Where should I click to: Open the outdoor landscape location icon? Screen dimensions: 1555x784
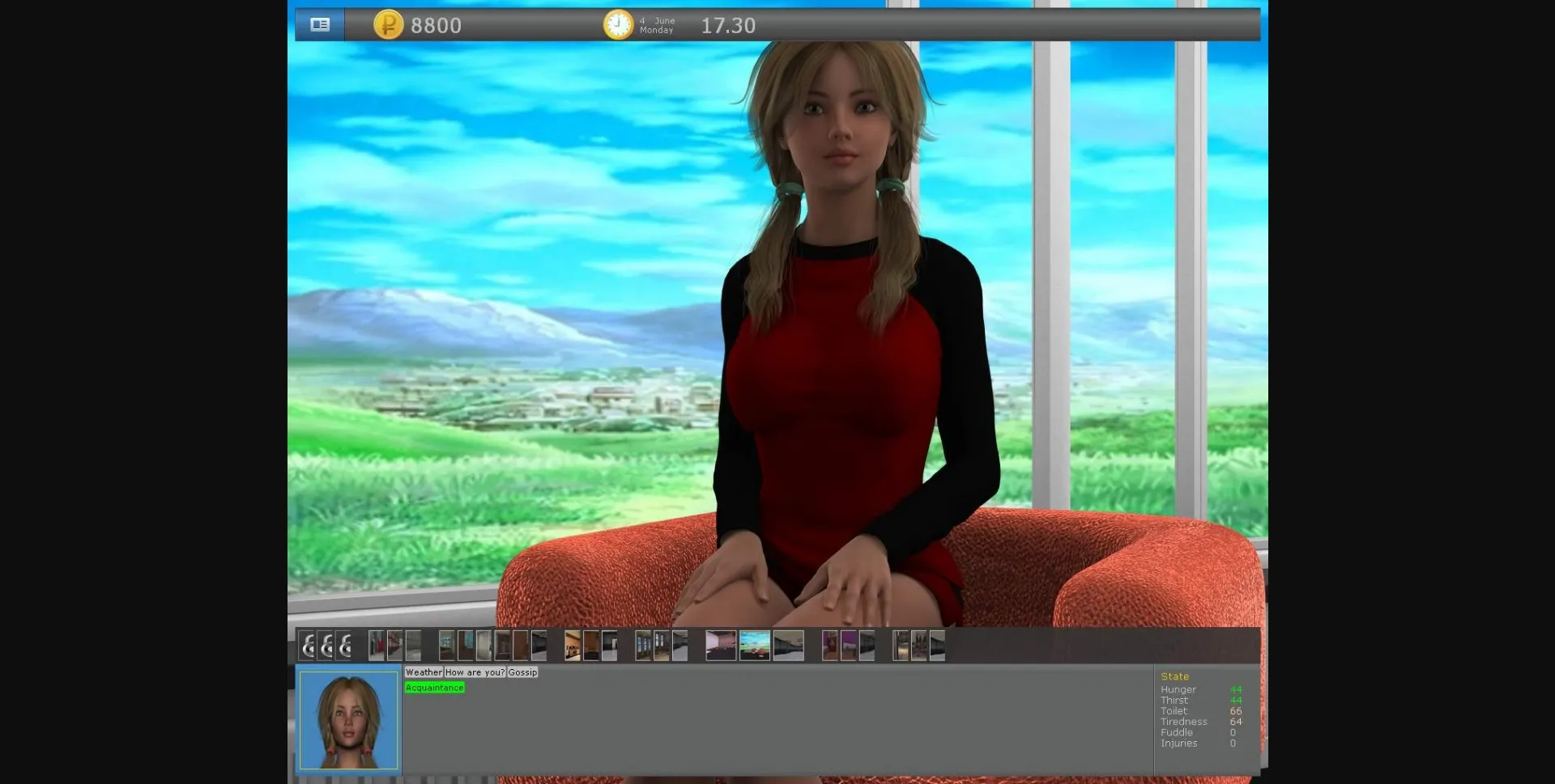[754, 646]
